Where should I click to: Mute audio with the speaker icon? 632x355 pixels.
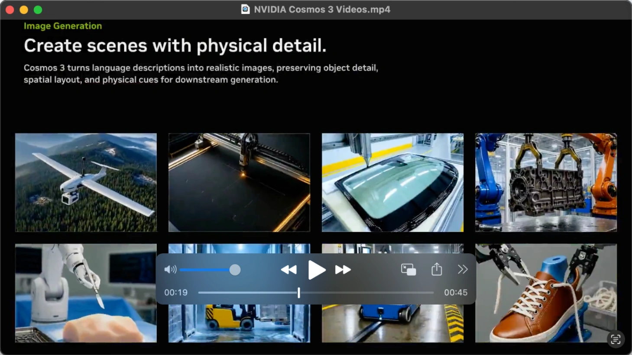(170, 270)
